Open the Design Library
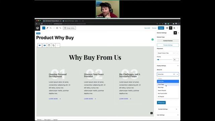This screenshot has height=121, width=215. pyautogui.click(x=70, y=28)
